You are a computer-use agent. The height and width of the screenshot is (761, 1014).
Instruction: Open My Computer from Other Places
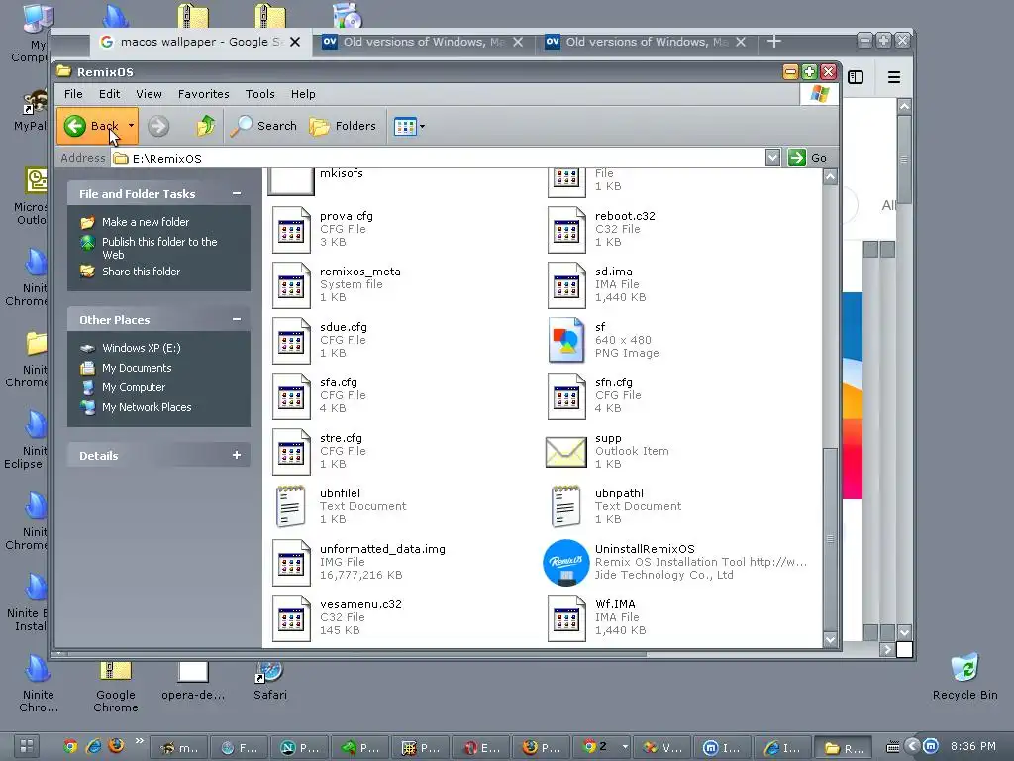coord(134,387)
